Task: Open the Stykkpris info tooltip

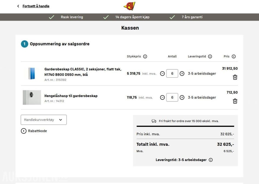Action: pyautogui.click(x=145, y=56)
